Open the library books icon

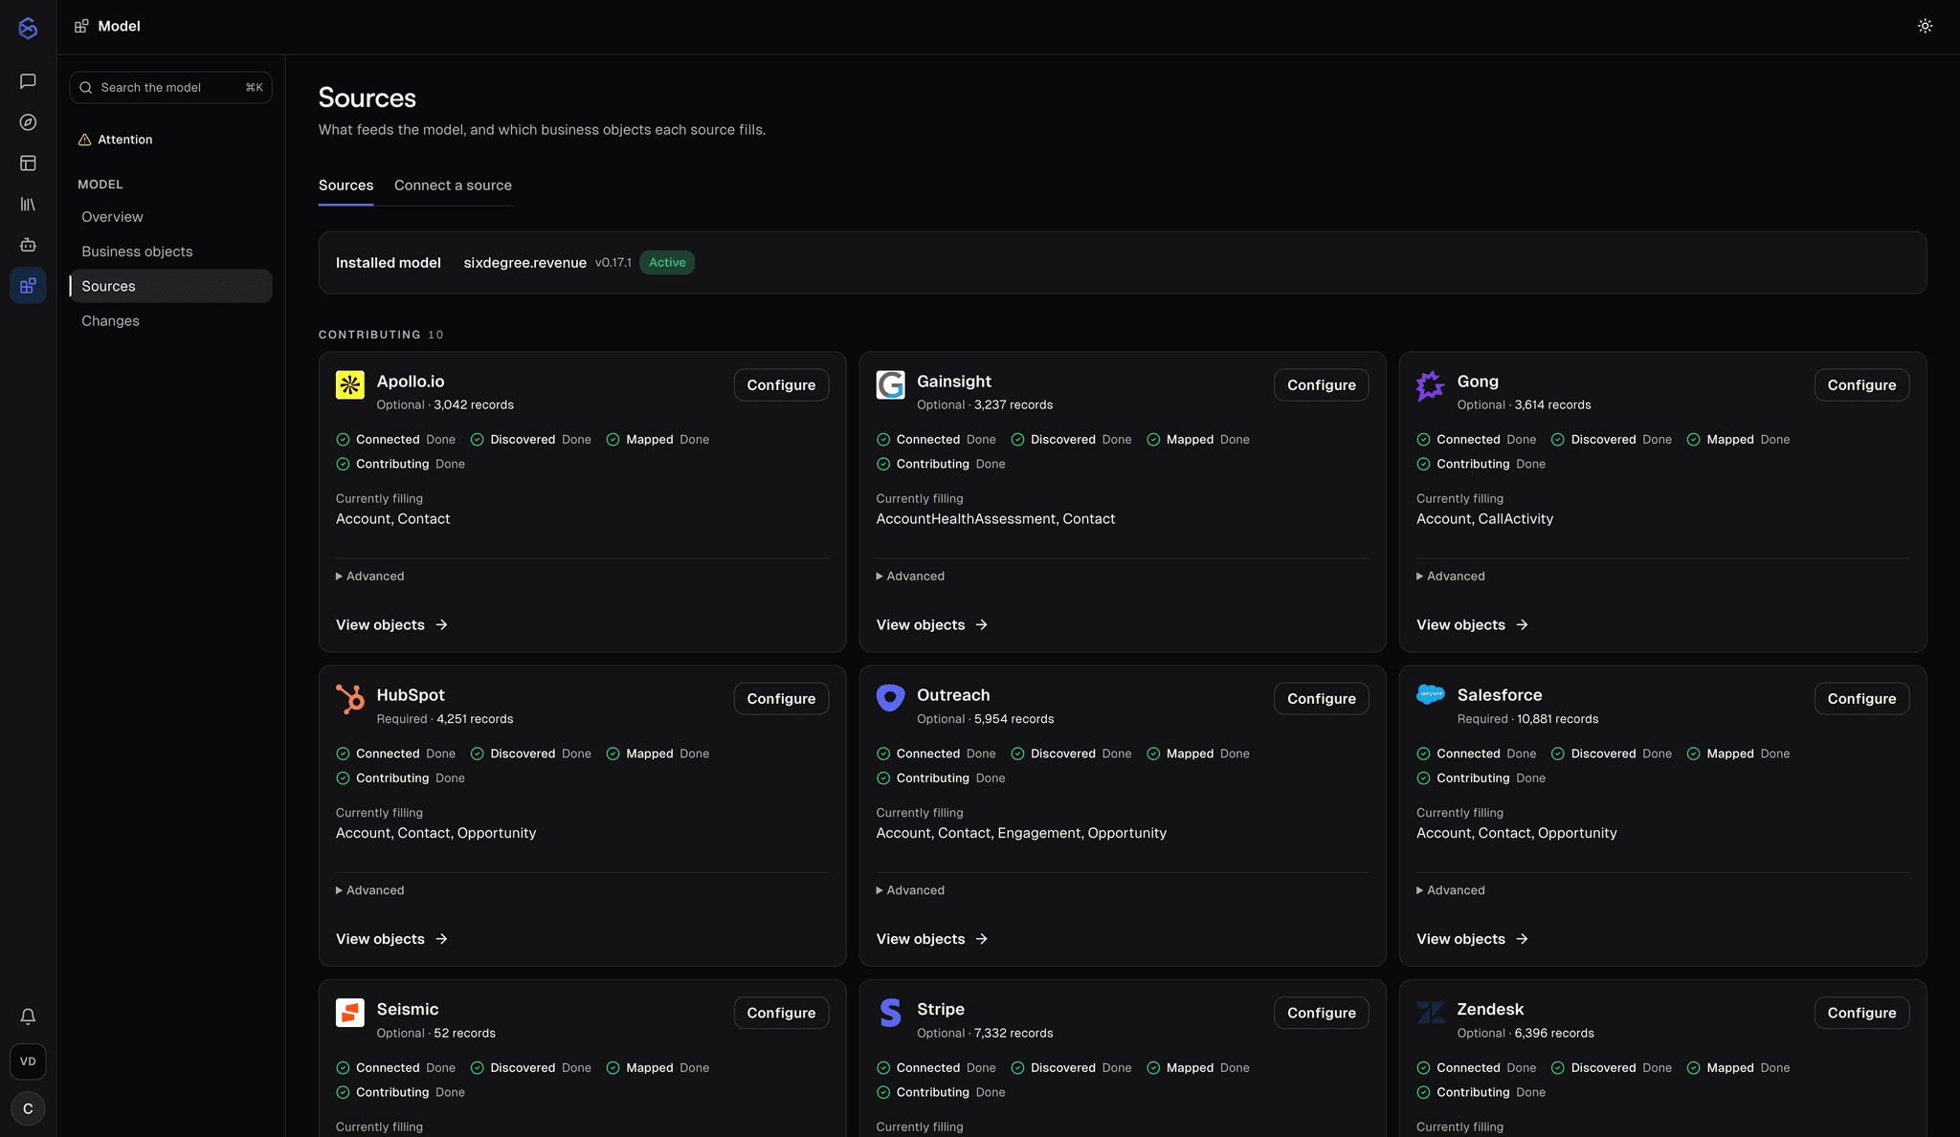point(28,205)
